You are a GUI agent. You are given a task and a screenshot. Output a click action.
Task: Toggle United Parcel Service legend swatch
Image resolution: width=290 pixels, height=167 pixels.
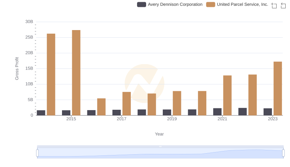click(211, 4)
